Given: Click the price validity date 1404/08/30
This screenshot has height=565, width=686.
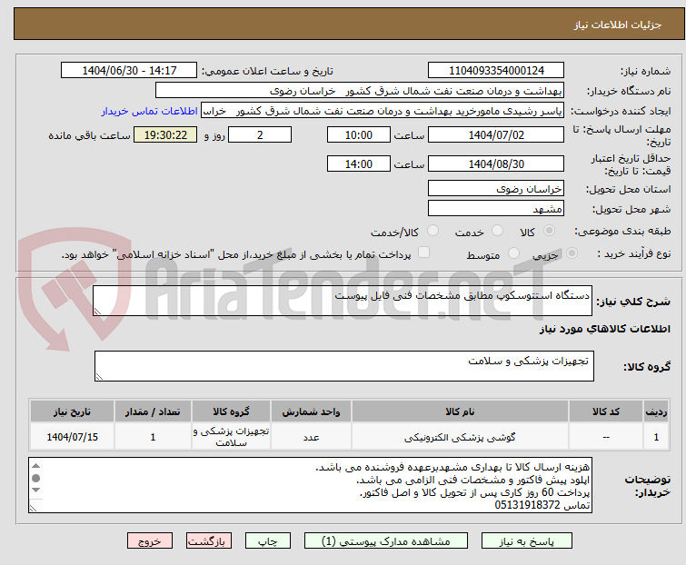Looking at the screenshot, I should click(x=496, y=164).
